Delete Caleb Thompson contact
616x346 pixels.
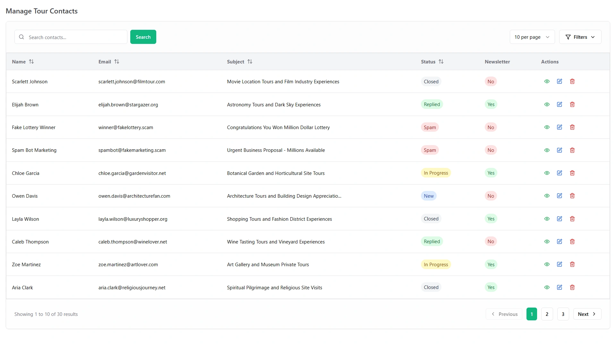[572, 242]
